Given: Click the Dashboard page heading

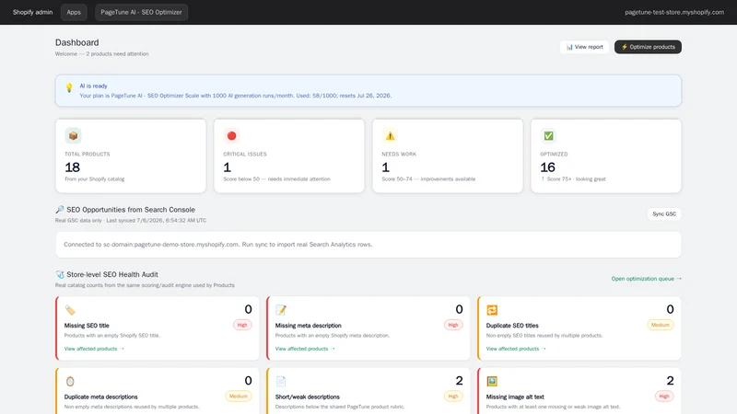Looking at the screenshot, I should point(77,42).
